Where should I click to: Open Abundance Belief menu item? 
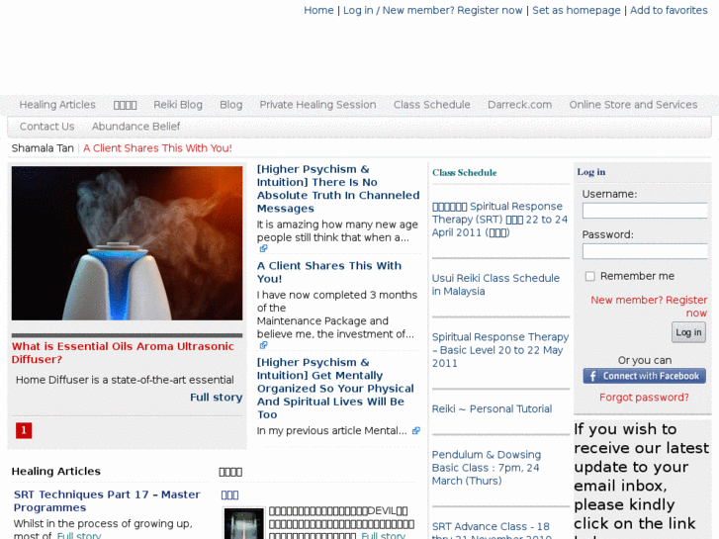(x=136, y=127)
